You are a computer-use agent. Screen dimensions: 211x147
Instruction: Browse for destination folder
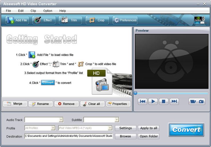[126, 136]
